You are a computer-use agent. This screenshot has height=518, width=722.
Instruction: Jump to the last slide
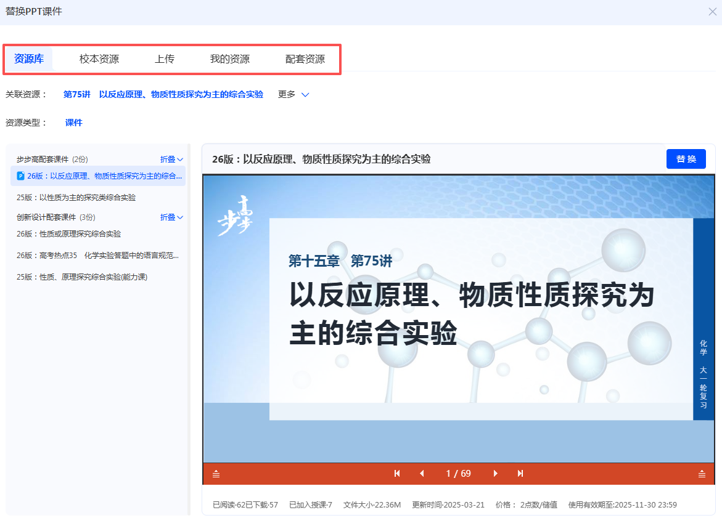click(x=520, y=474)
